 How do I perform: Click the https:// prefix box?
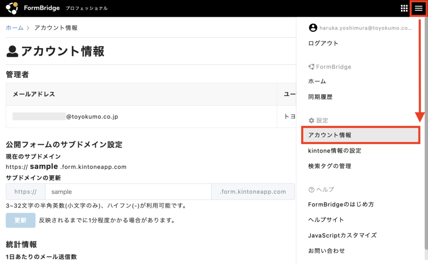pyautogui.click(x=25, y=192)
